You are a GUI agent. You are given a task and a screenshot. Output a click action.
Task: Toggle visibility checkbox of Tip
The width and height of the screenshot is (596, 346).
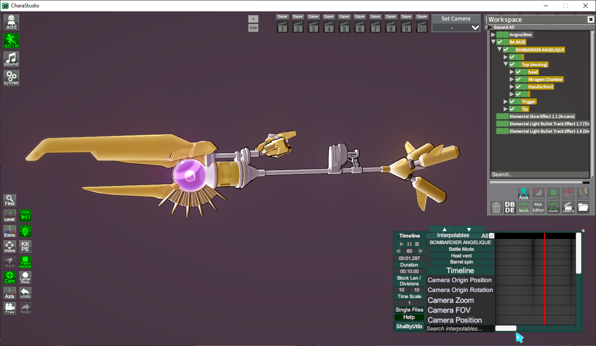pyautogui.click(x=511, y=109)
